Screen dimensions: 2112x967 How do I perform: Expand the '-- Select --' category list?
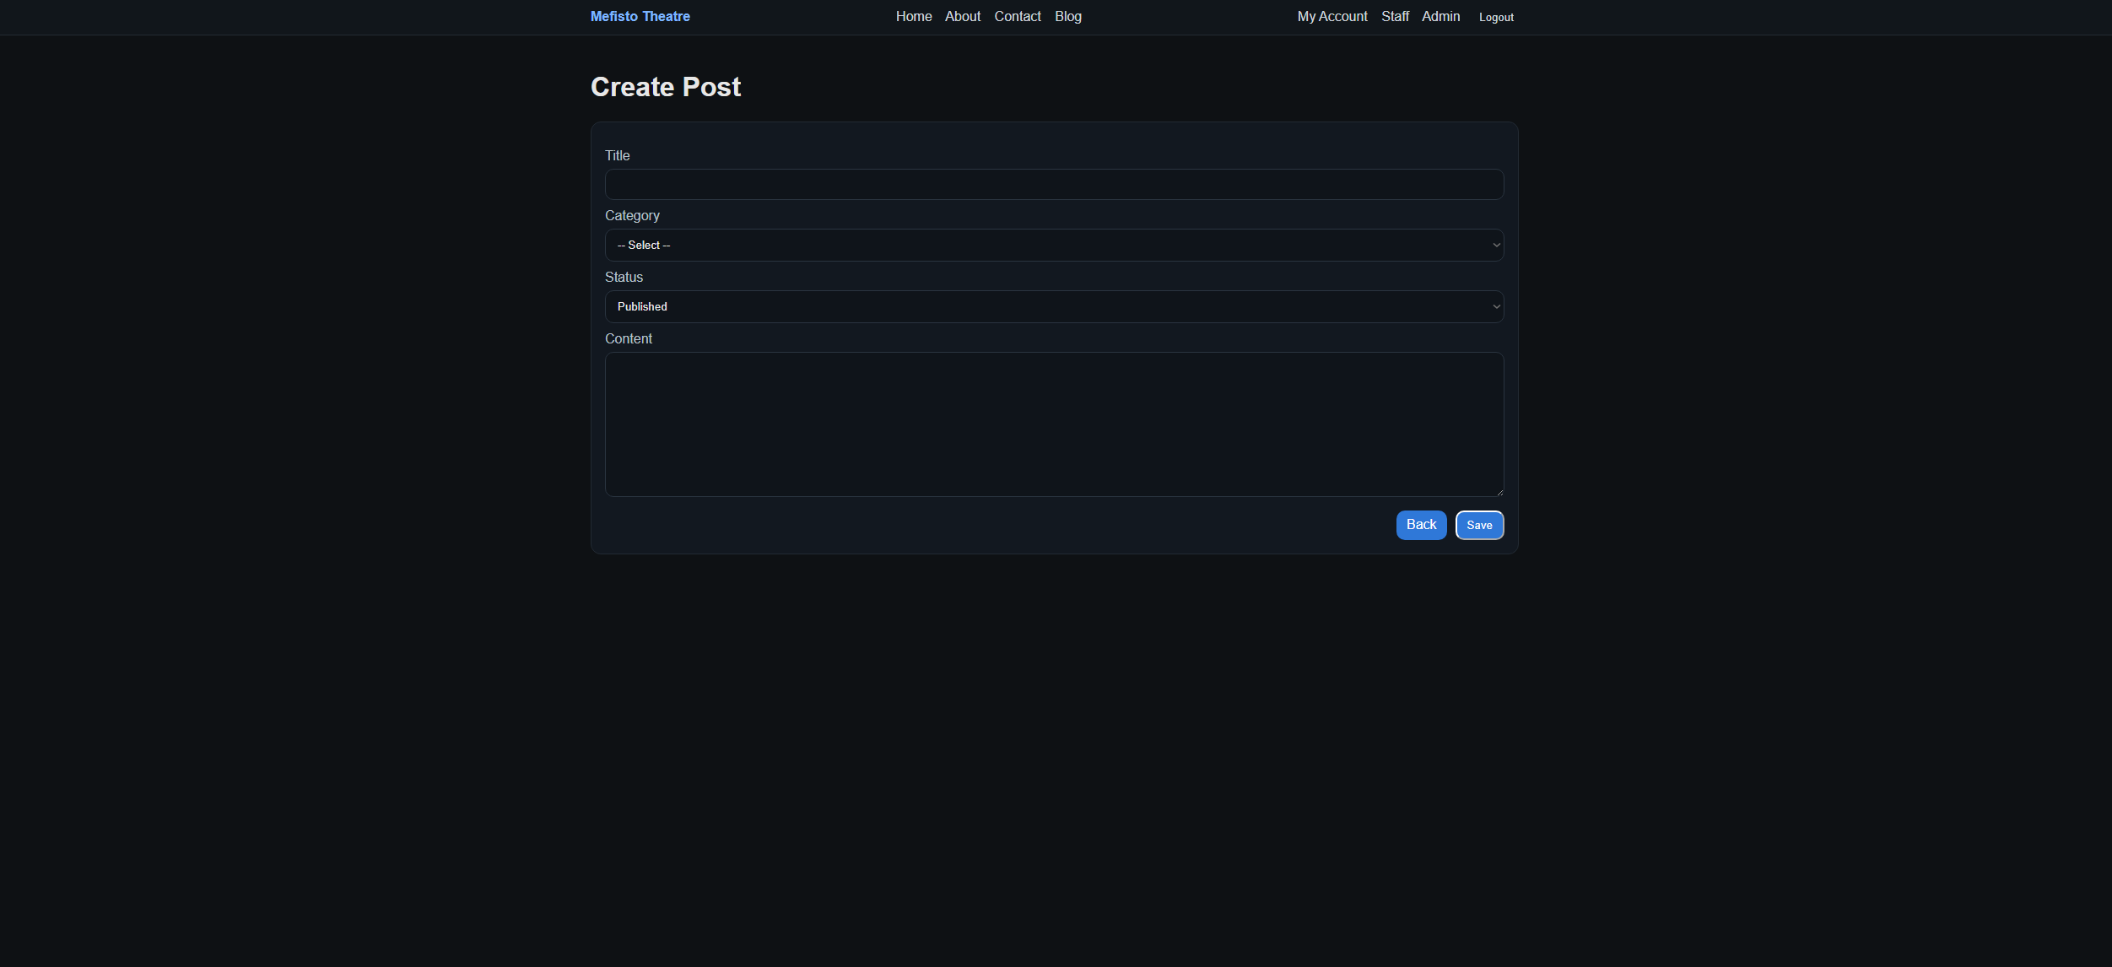1053,245
